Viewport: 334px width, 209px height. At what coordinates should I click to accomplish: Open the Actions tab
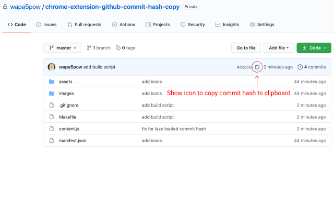click(x=124, y=25)
